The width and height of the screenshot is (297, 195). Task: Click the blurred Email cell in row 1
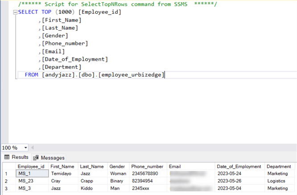[191, 174]
